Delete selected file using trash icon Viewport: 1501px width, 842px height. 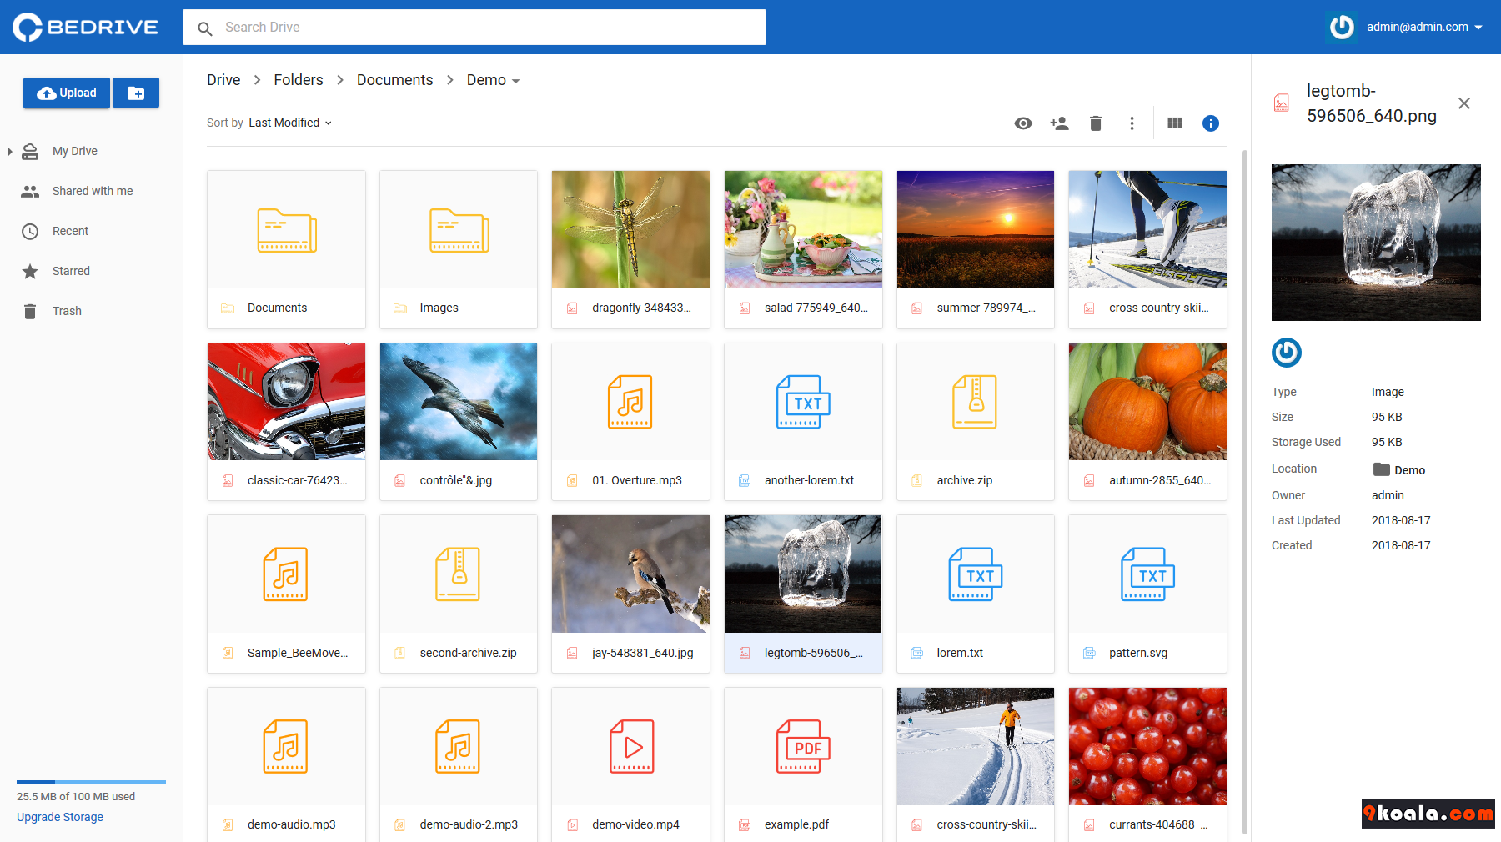[x=1096, y=123]
